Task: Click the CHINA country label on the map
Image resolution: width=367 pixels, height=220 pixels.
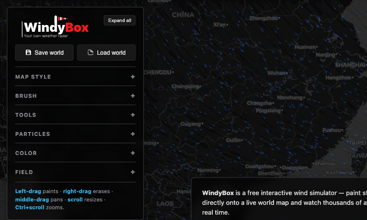Action: pos(183,15)
